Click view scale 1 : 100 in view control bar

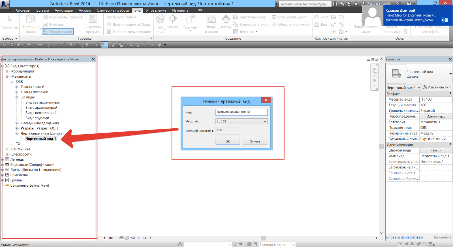(108, 238)
